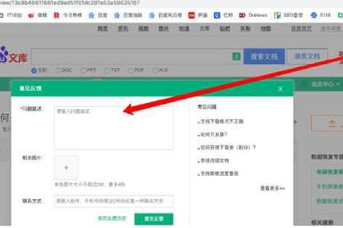The width and height of the screenshot is (343, 228).
Task: Open 贴吧 in the top navigation
Action: pyautogui.click(x=225, y=28)
